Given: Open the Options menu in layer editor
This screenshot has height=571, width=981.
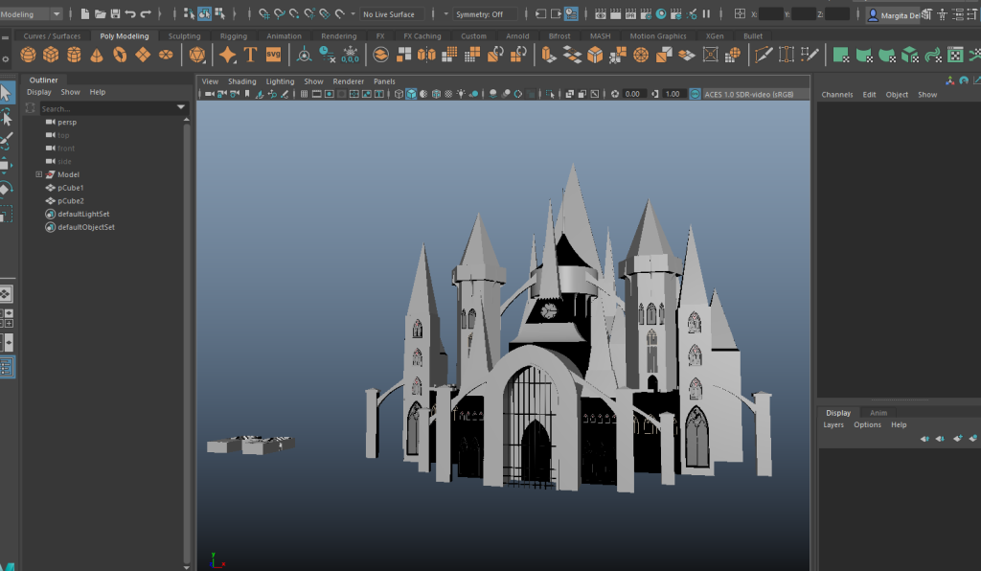Looking at the screenshot, I should pyautogui.click(x=867, y=424).
